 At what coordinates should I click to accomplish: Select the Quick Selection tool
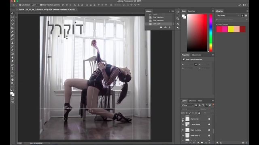pos(13,24)
